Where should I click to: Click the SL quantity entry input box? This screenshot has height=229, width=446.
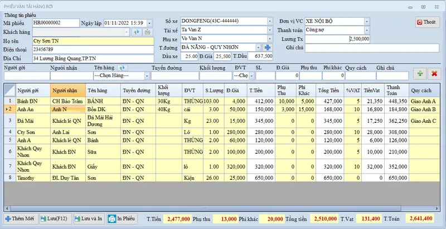pos(265,76)
